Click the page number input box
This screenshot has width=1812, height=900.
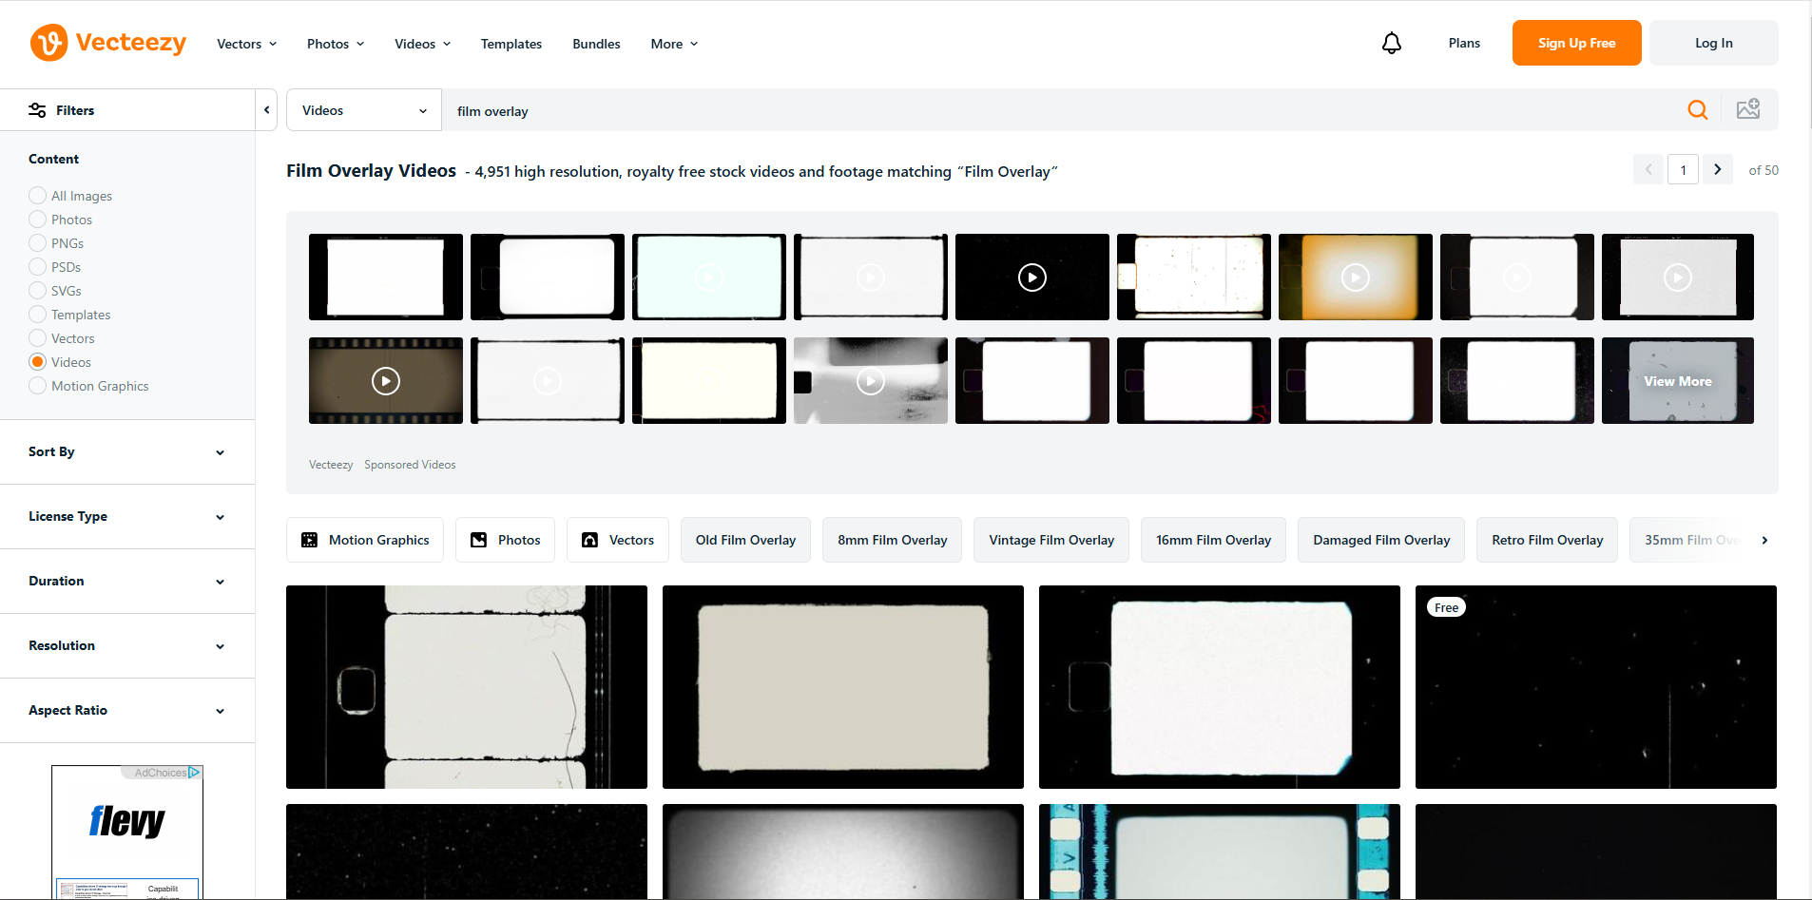pyautogui.click(x=1683, y=169)
